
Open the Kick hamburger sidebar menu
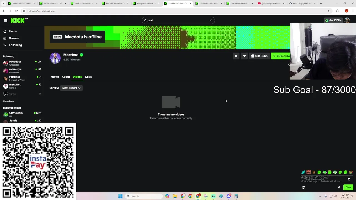point(5,20)
